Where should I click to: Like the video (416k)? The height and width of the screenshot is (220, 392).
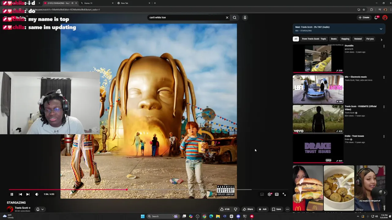224,209
